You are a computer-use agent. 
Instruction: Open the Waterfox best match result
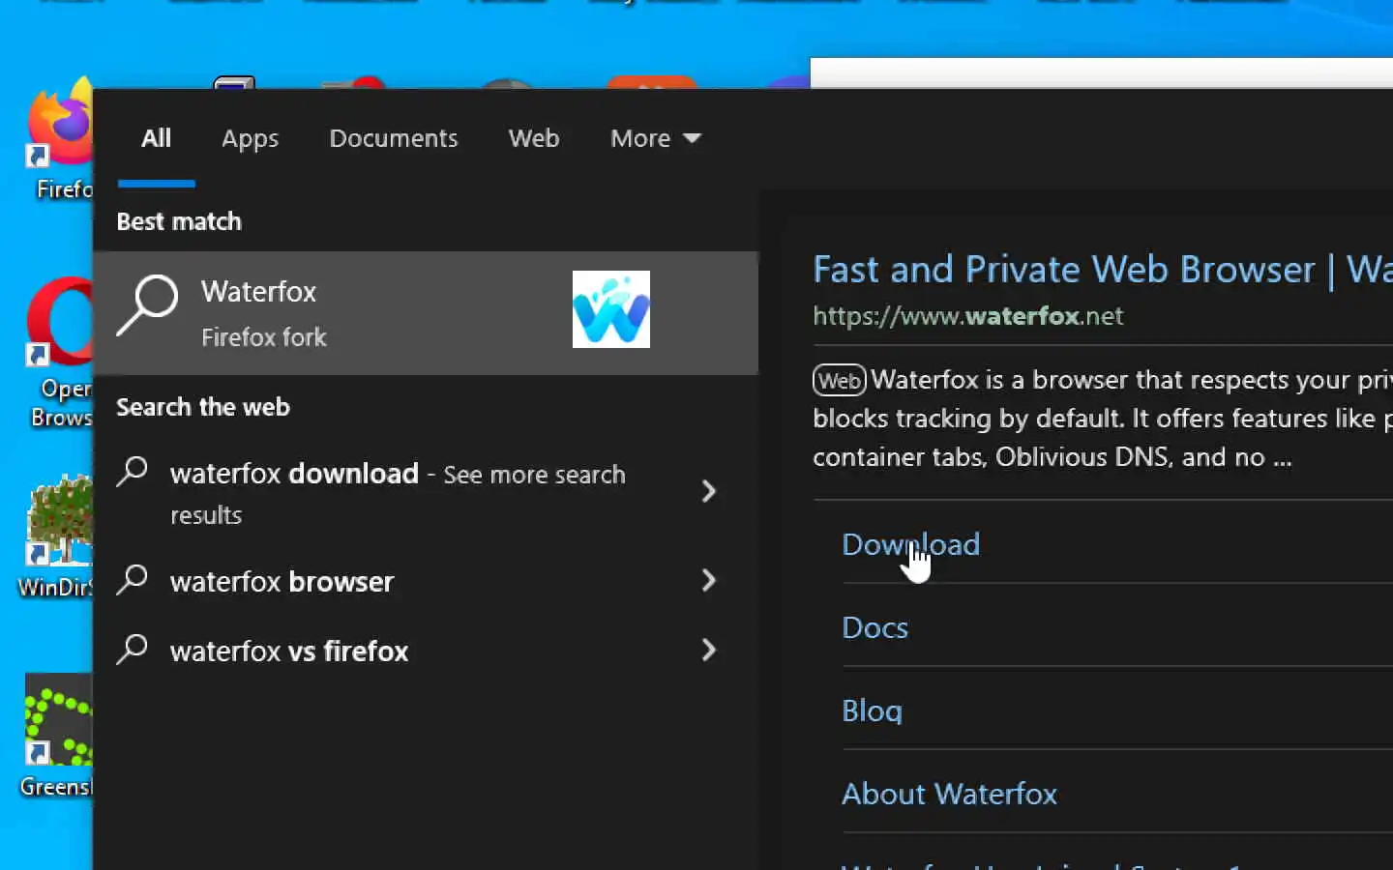[x=426, y=312]
